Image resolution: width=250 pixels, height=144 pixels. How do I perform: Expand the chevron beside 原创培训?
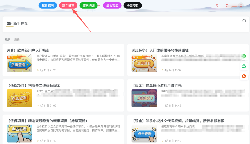[99, 6]
